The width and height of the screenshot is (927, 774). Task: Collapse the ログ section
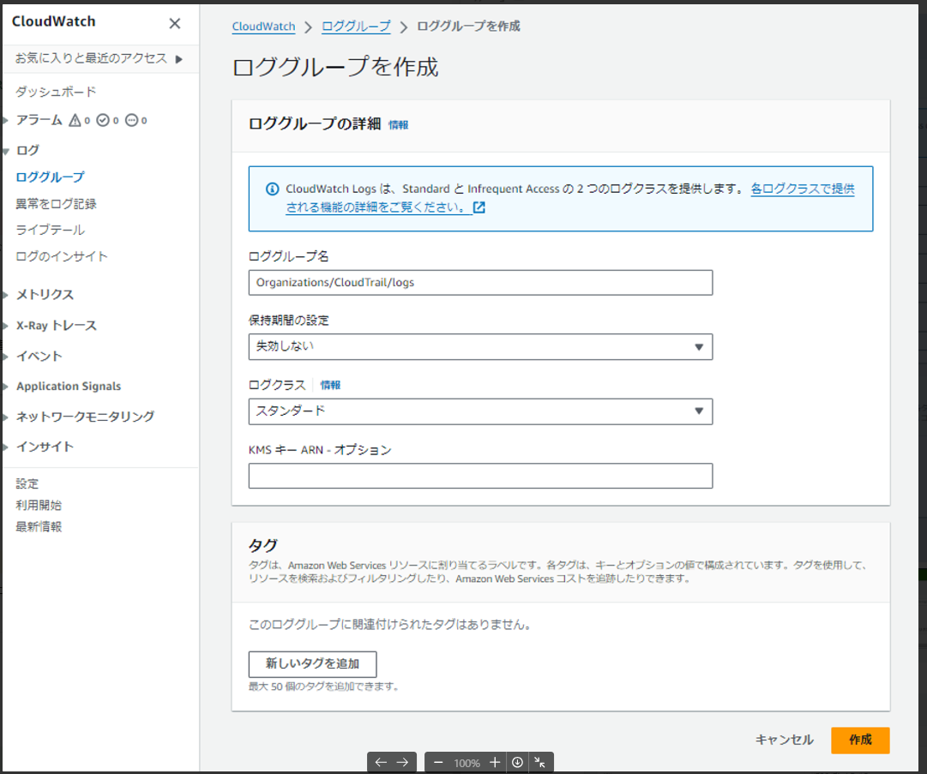point(5,151)
